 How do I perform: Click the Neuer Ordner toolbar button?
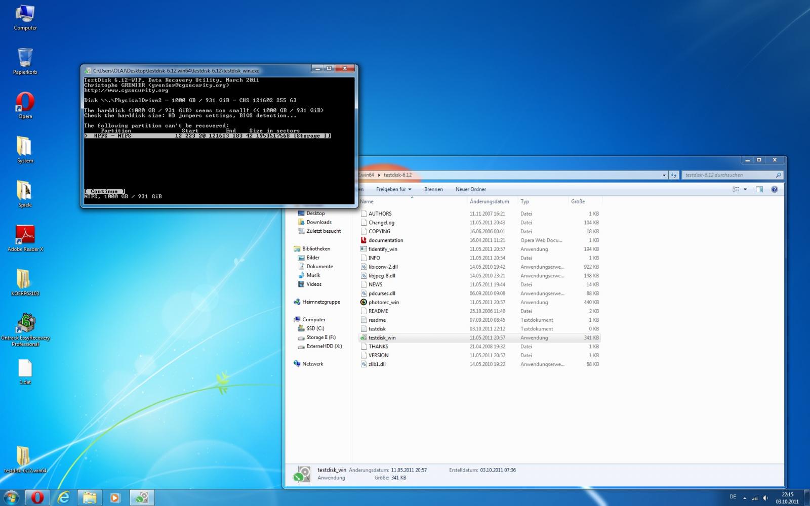click(x=471, y=189)
